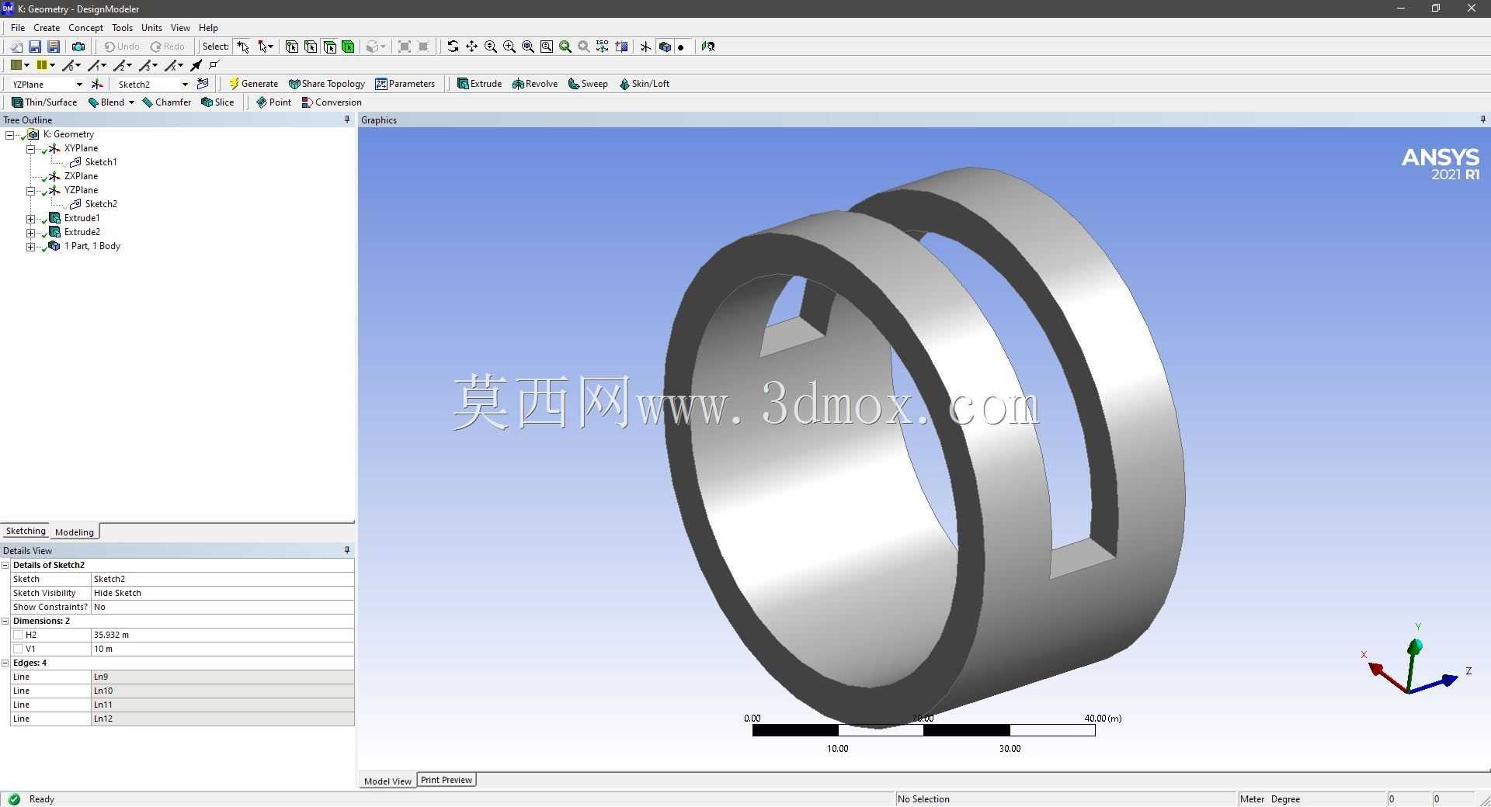This screenshot has height=807, width=1491.
Task: Click the Generate button
Action: [x=253, y=84]
